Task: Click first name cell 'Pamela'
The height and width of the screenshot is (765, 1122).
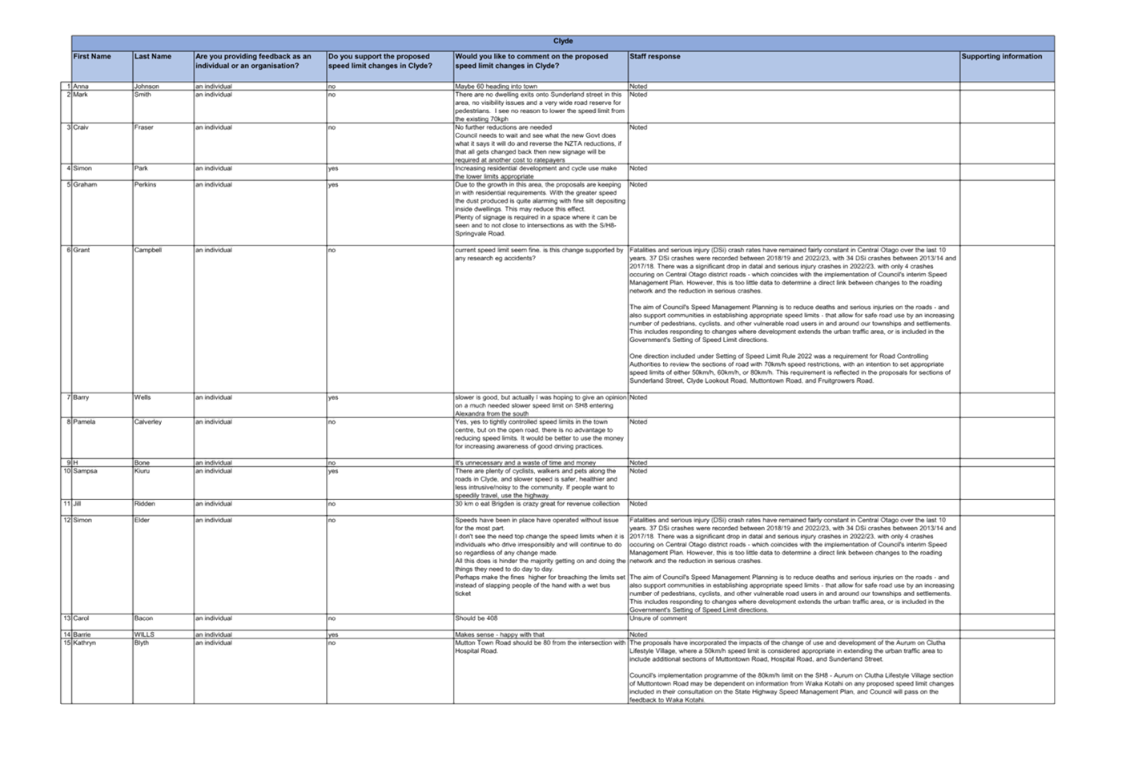Action: click(x=84, y=421)
